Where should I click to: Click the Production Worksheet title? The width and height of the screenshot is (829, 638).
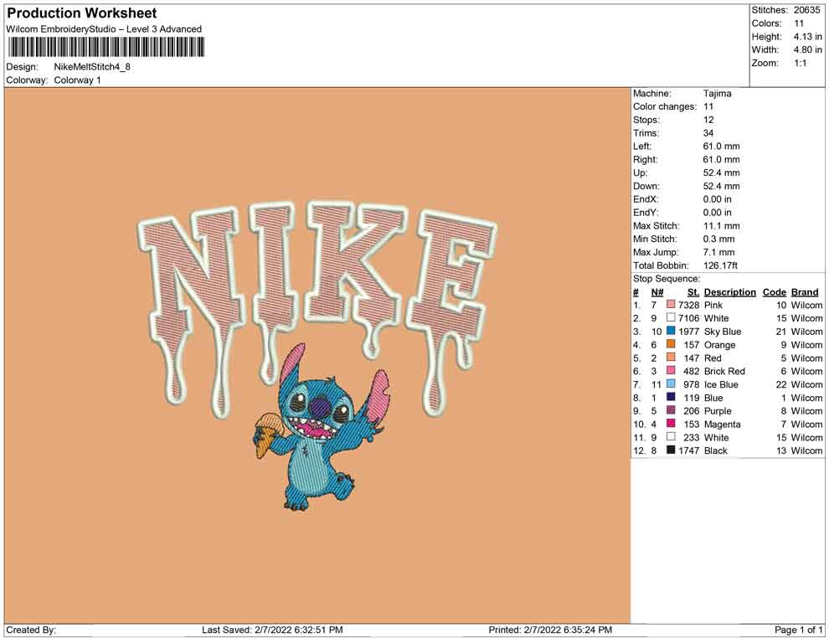coord(82,13)
